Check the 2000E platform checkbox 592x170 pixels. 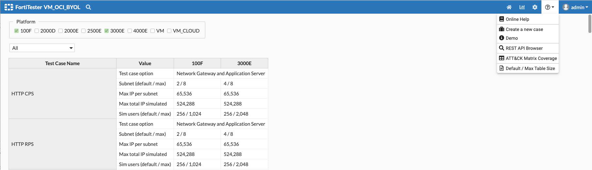point(61,31)
